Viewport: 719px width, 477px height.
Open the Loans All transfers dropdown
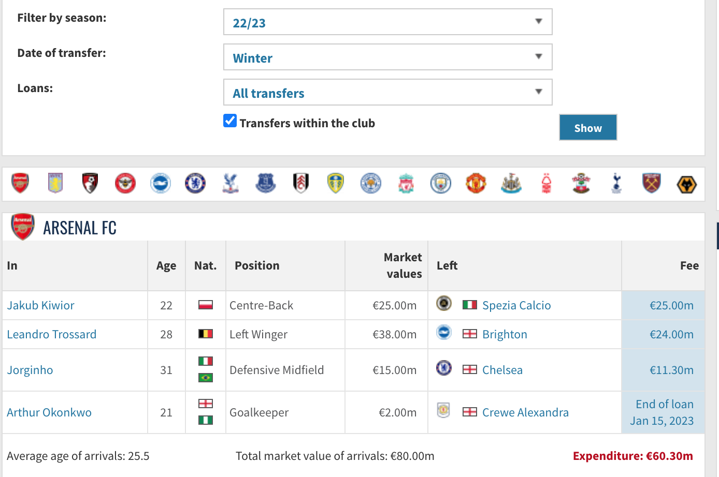pos(387,93)
